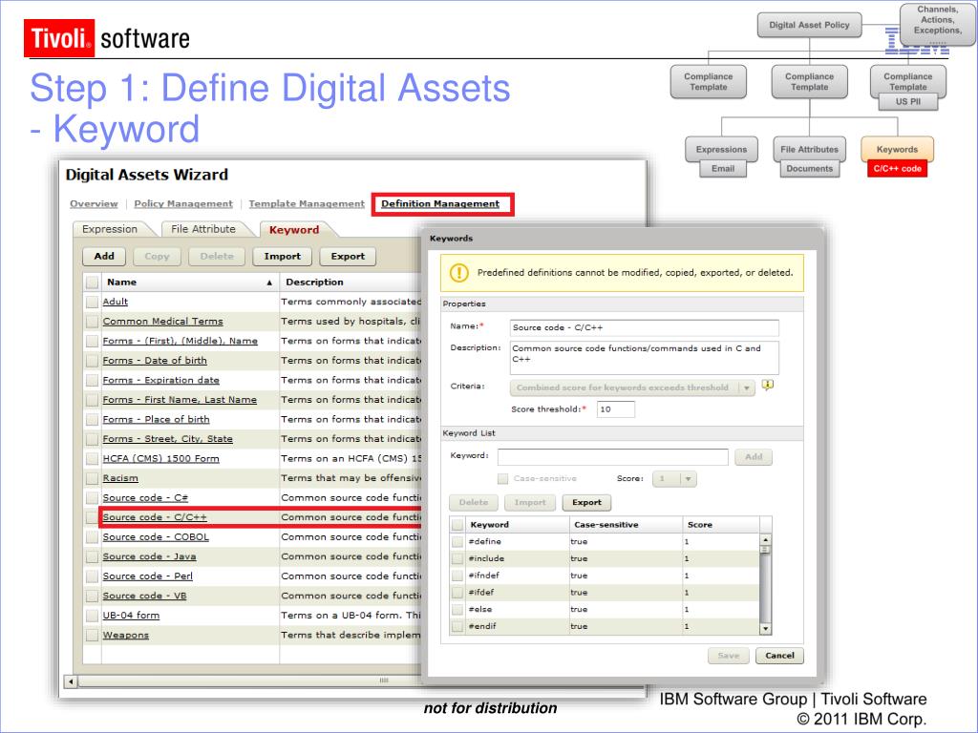Screen dimensions: 978x733
Task: Check the box for Weapons row
Action: pyautogui.click(x=93, y=635)
